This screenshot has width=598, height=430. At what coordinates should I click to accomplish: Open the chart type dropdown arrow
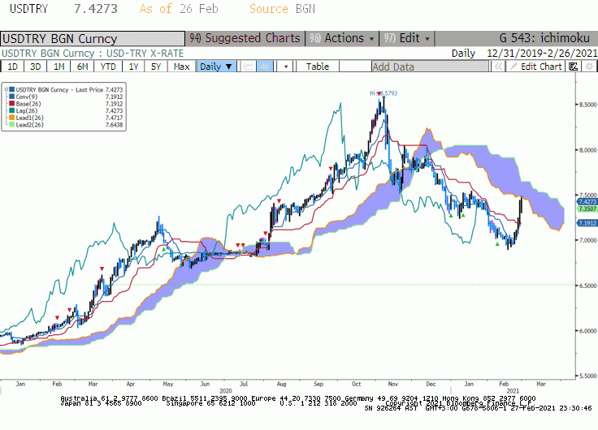(x=286, y=67)
